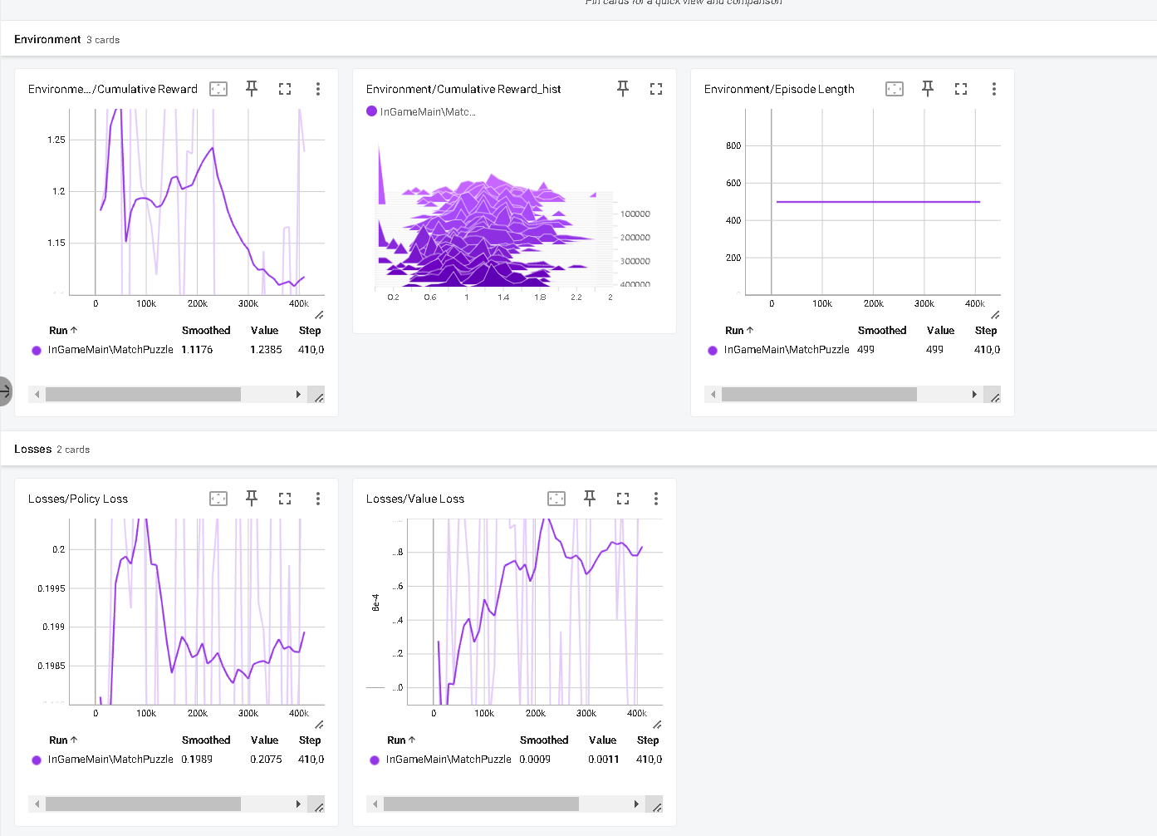This screenshot has height=836, width=1157.
Task: Click resize grip corner of Cumulative Reward table
Action: (x=316, y=395)
